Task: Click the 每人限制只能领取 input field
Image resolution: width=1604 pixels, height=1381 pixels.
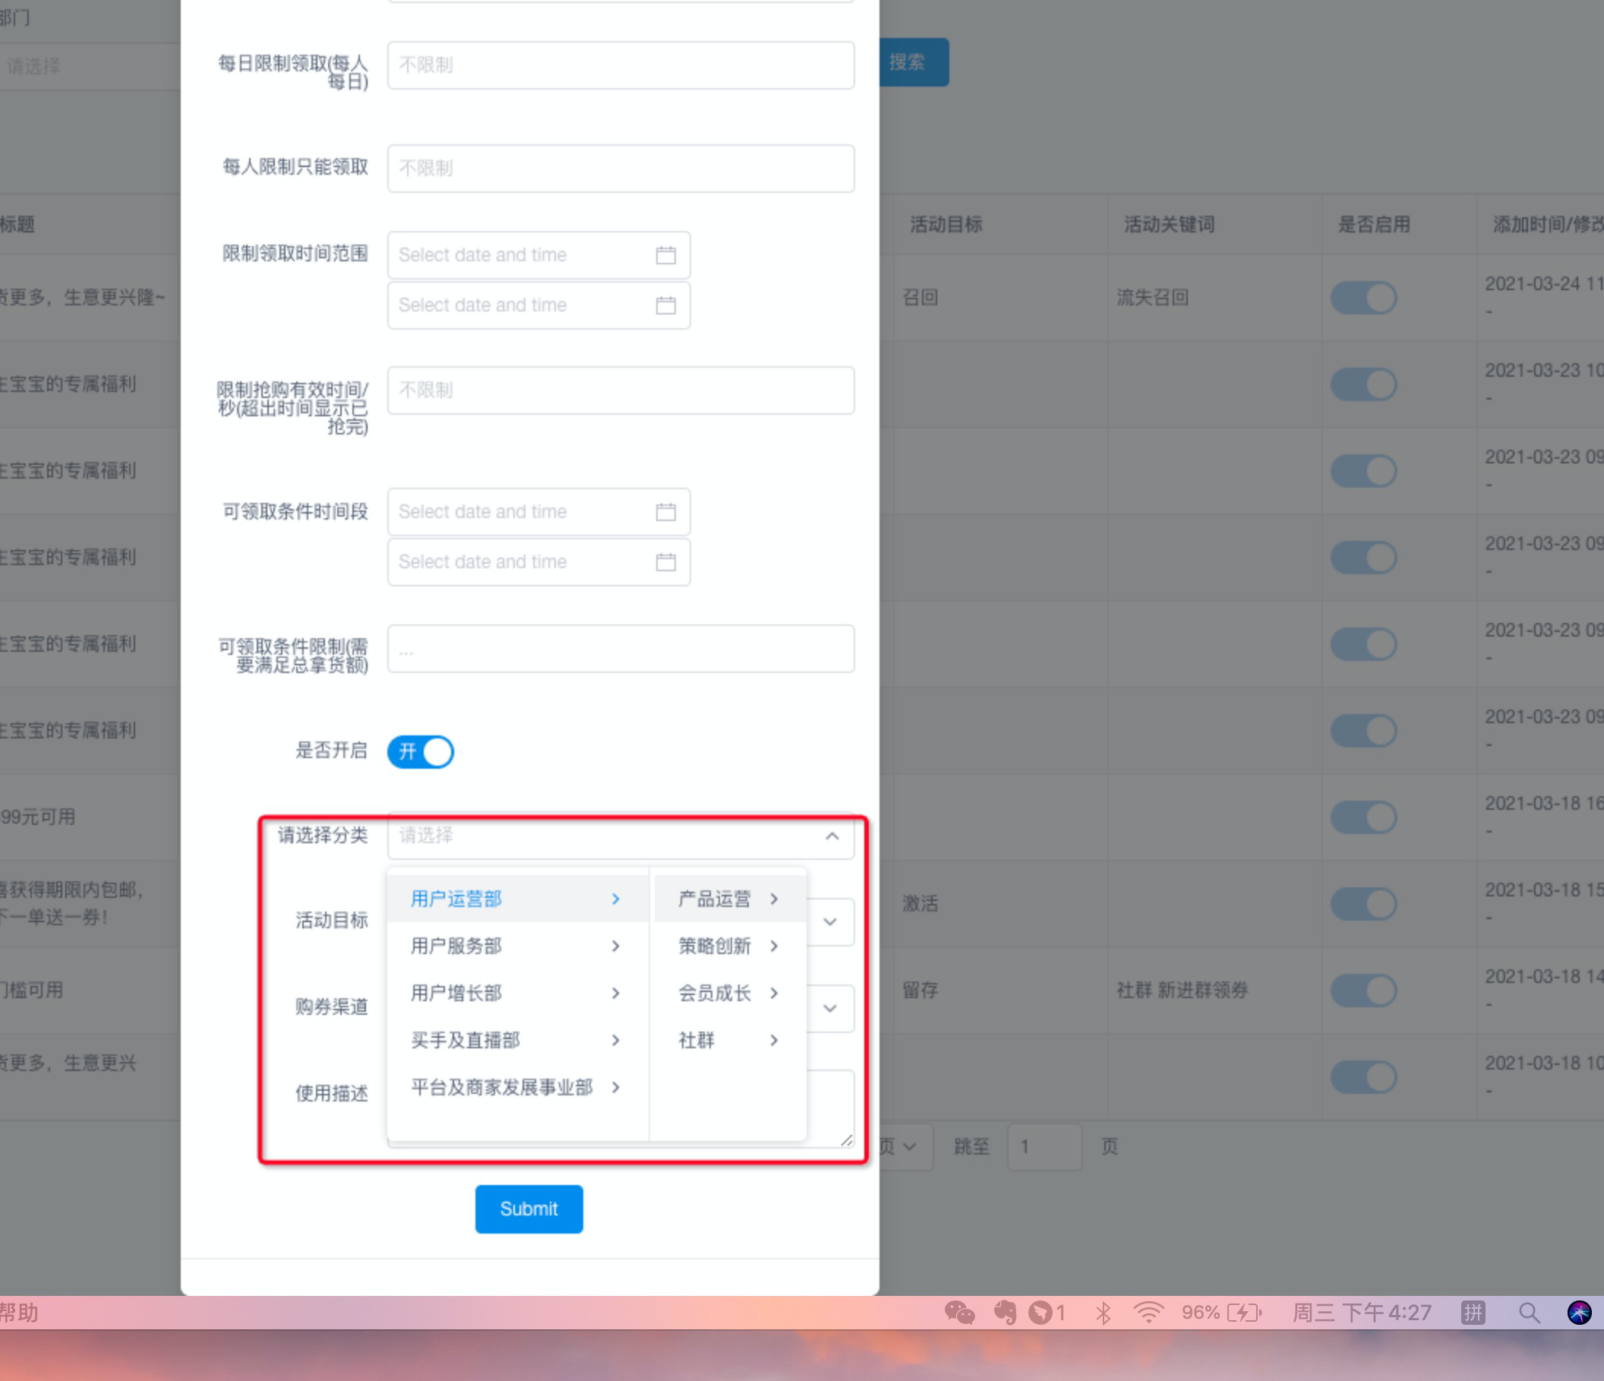Action: (620, 168)
